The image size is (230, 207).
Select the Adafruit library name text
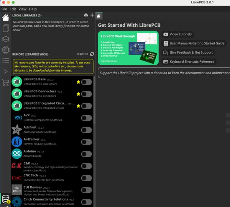[x=30, y=127]
